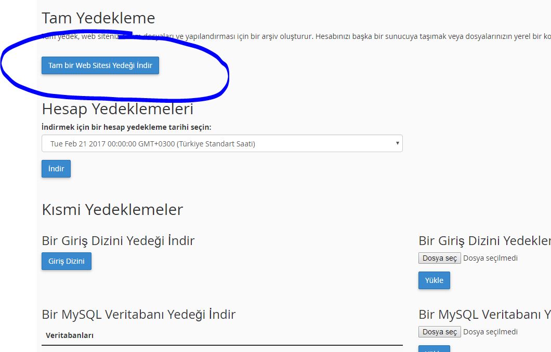
Task: Click the Giriş Dizini download button
Action: (x=67, y=261)
